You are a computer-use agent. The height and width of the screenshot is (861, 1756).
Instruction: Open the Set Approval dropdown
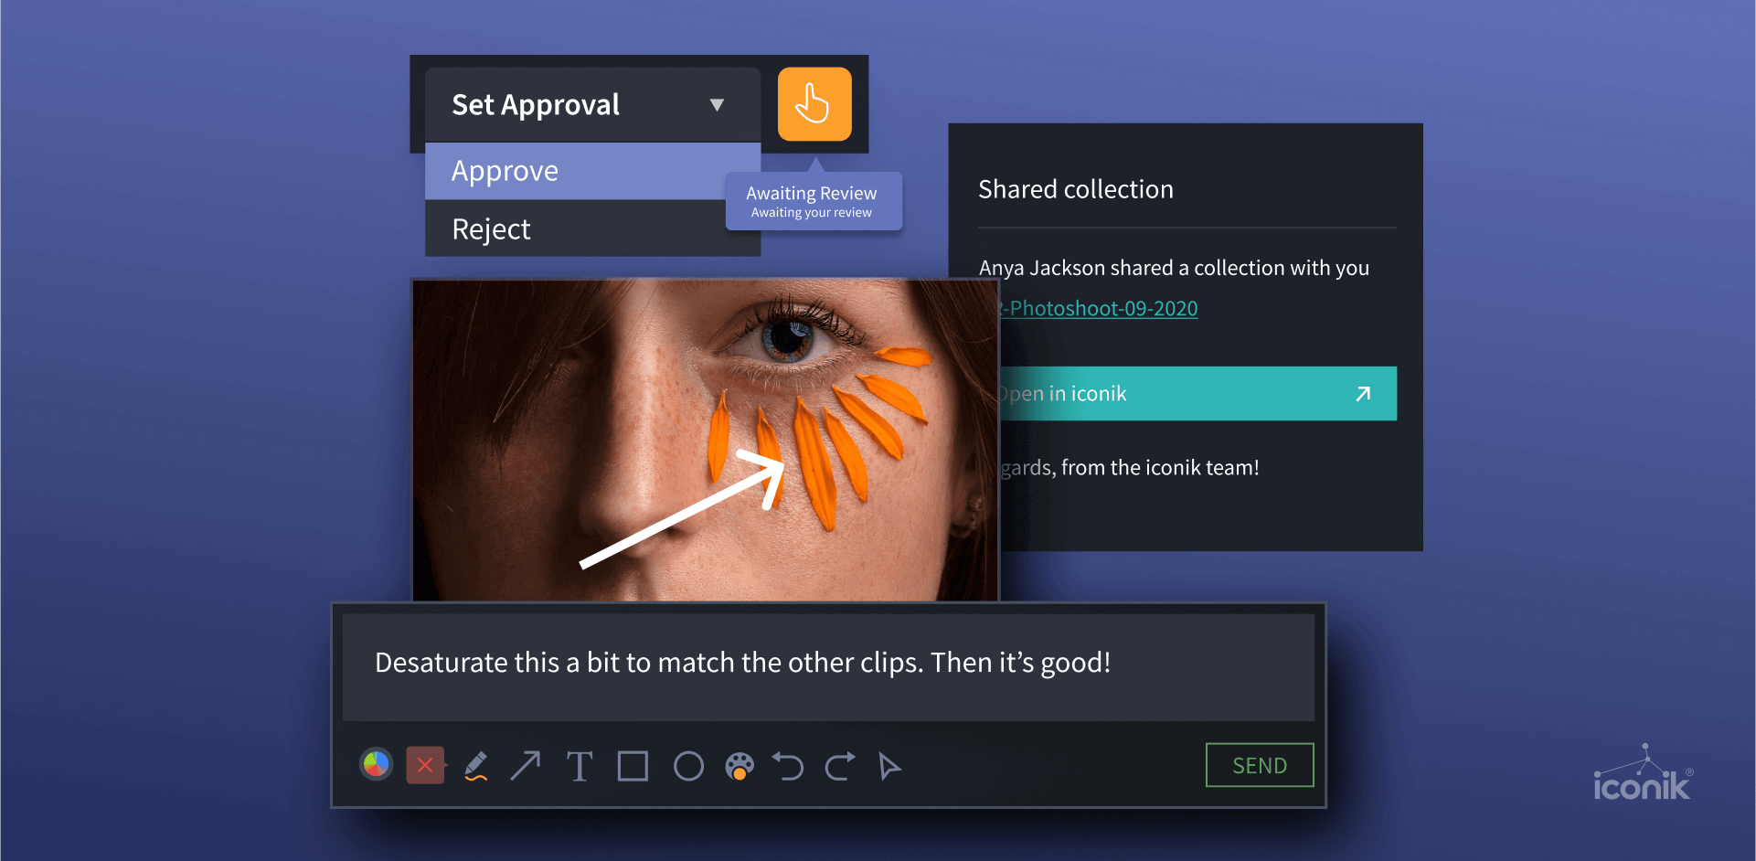click(592, 104)
